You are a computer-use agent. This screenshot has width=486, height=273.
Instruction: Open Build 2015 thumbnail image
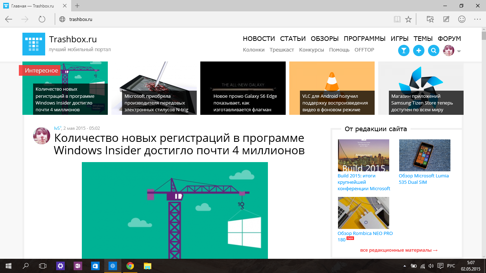pos(364,155)
